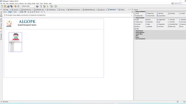Expand the AWT palette category
The height and width of the screenshot is (104, 186).
[x=135, y=36]
